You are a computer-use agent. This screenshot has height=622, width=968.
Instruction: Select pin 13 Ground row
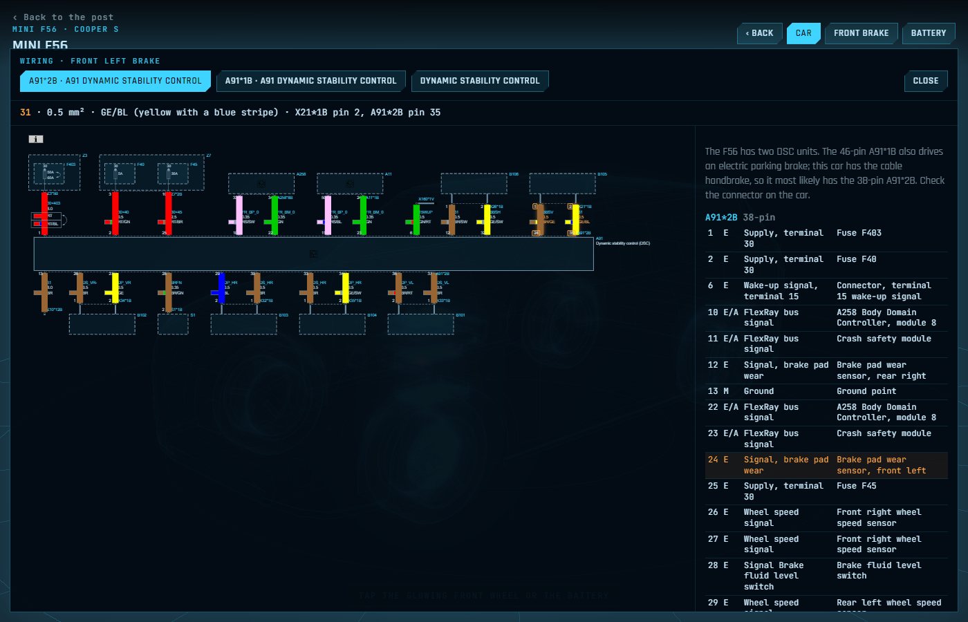826,391
